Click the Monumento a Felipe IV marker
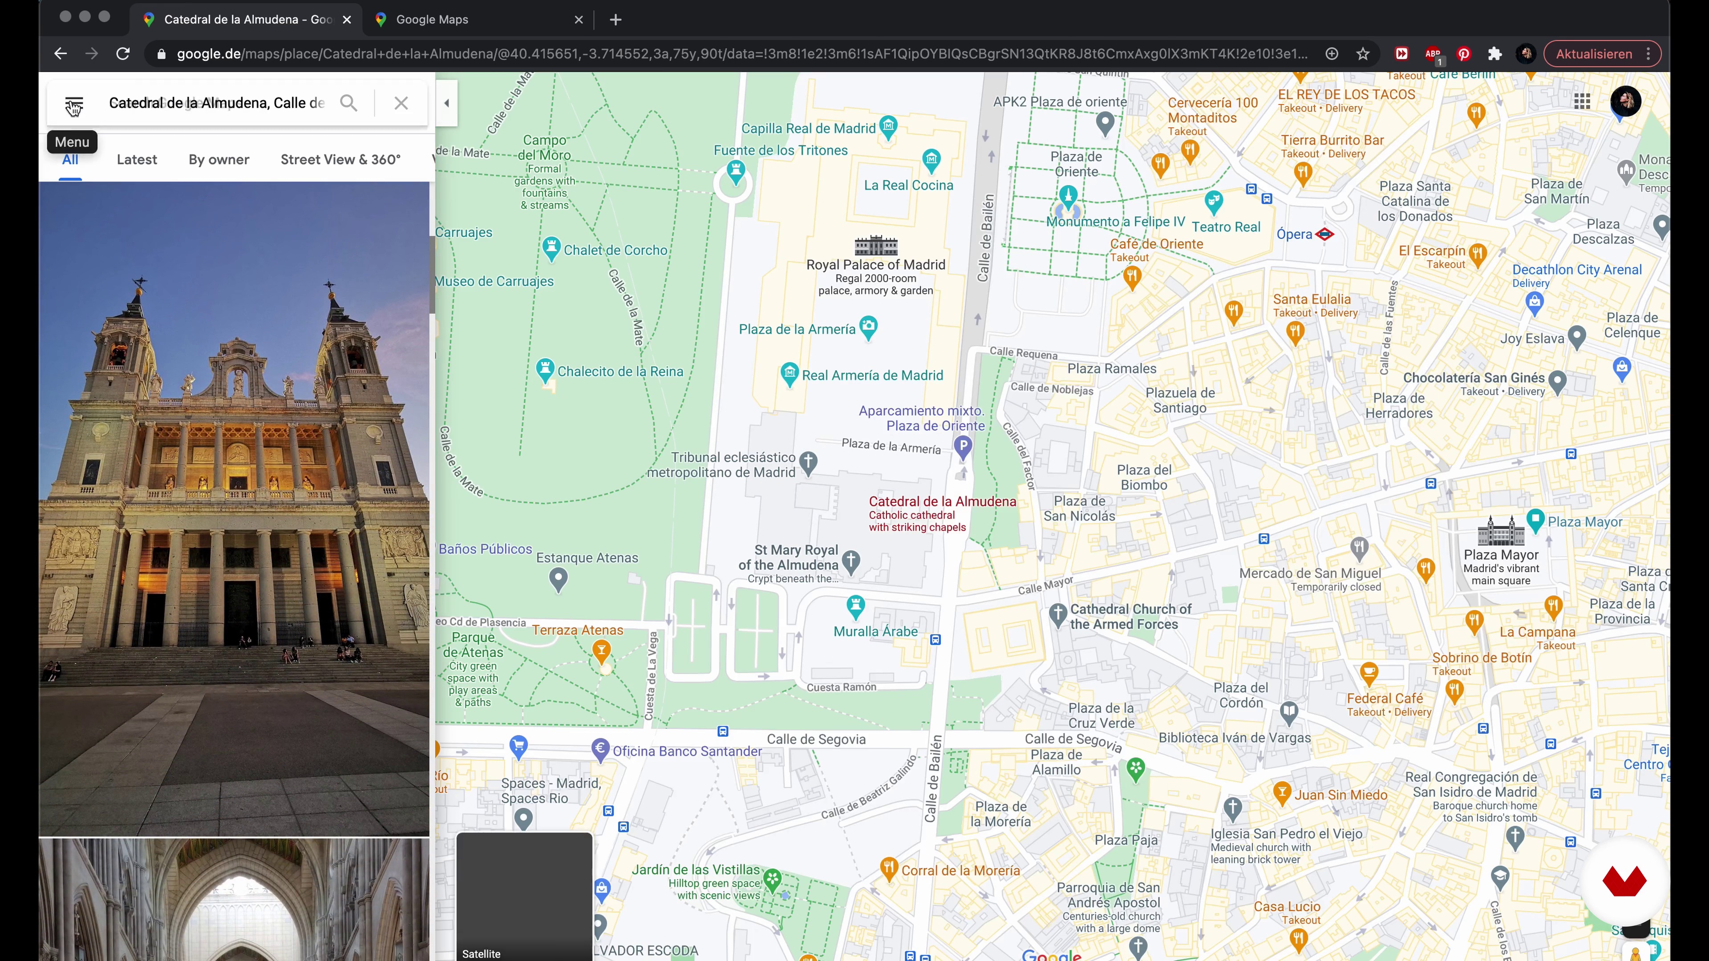This screenshot has width=1709, height=961. click(1068, 197)
